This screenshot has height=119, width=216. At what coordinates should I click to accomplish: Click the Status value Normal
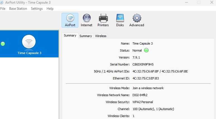point(137,50)
